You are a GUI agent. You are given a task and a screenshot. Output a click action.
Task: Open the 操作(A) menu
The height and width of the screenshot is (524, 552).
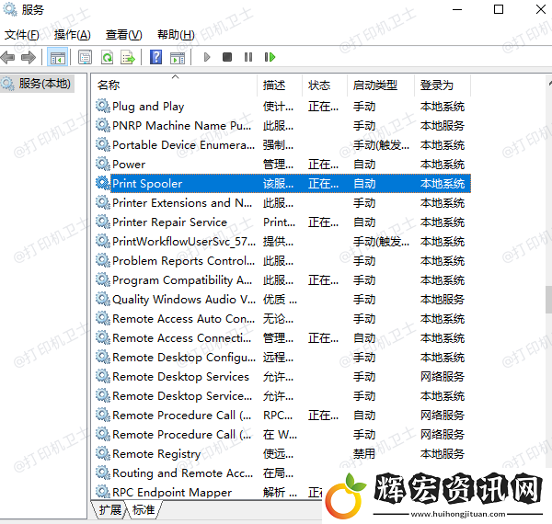point(72,35)
